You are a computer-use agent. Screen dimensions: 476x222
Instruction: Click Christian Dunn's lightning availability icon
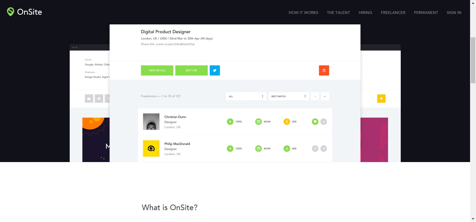tap(230, 122)
